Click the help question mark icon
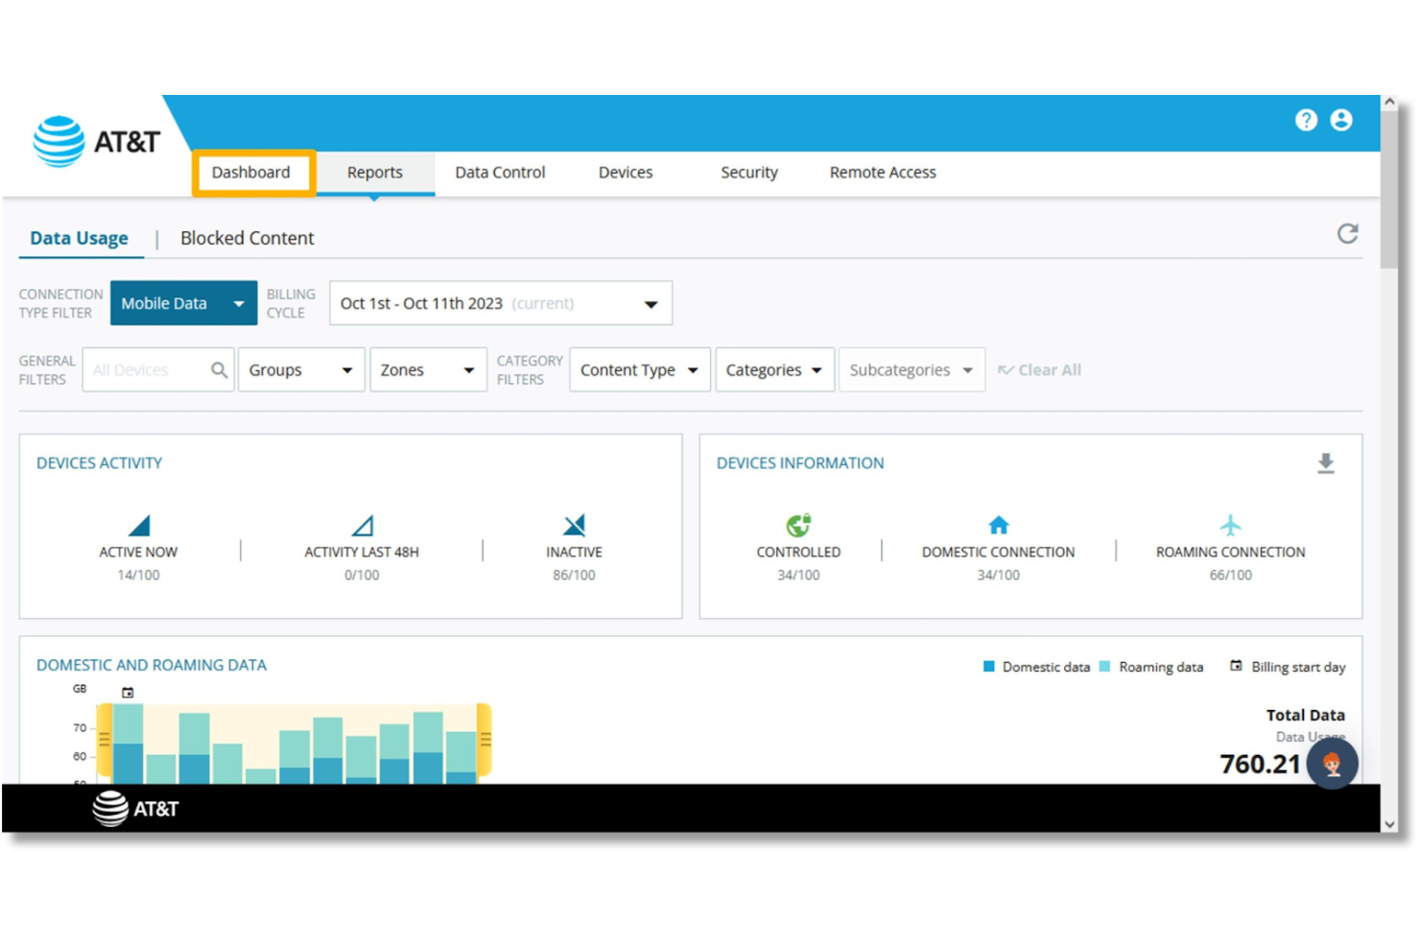This screenshot has width=1420, height=947. [x=1306, y=120]
